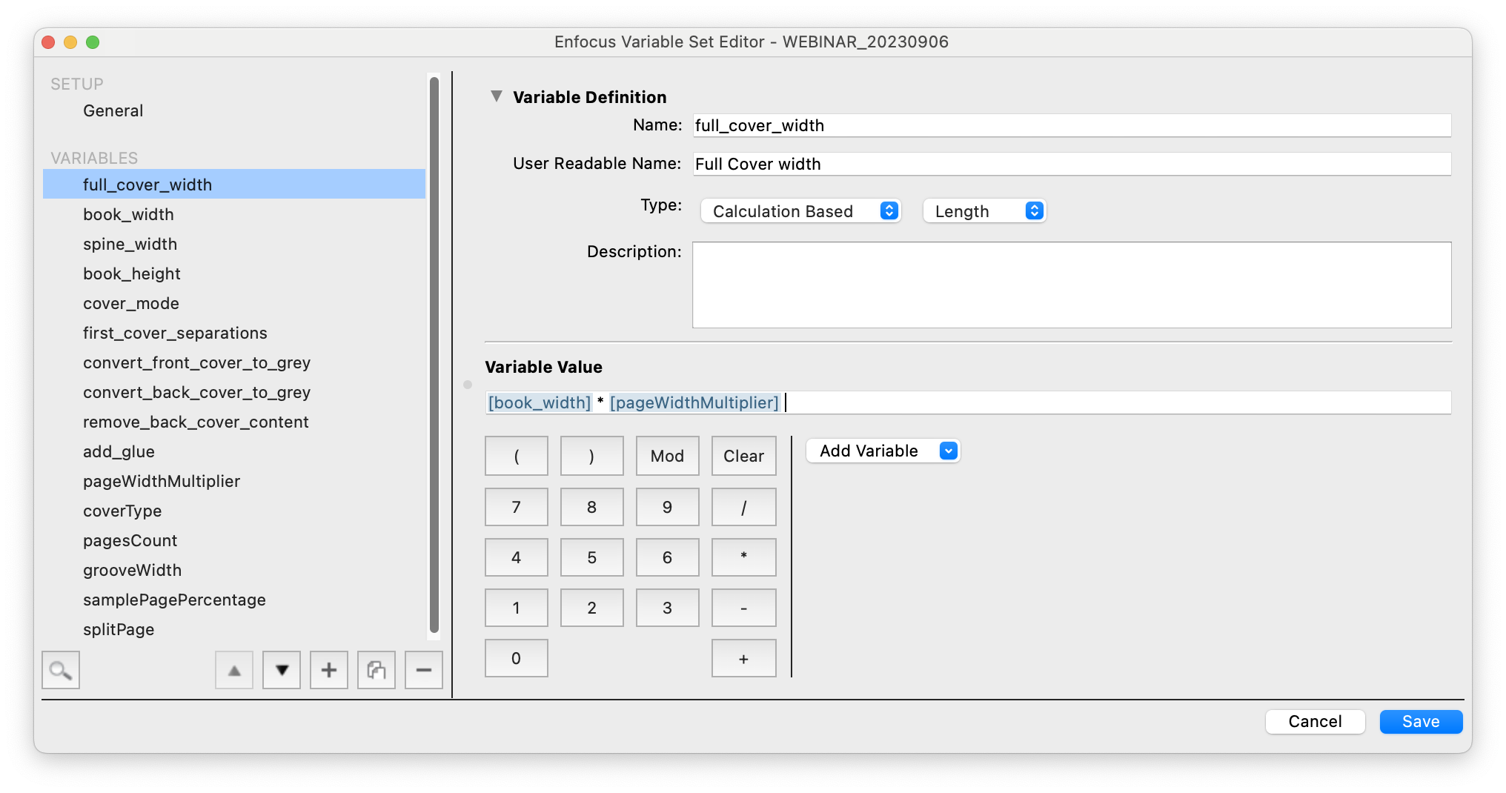Open the Calculation Based type dropdown
This screenshot has width=1506, height=793.
click(800, 211)
